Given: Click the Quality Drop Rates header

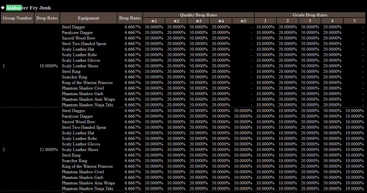Looking at the screenshot, I should (x=198, y=15).
